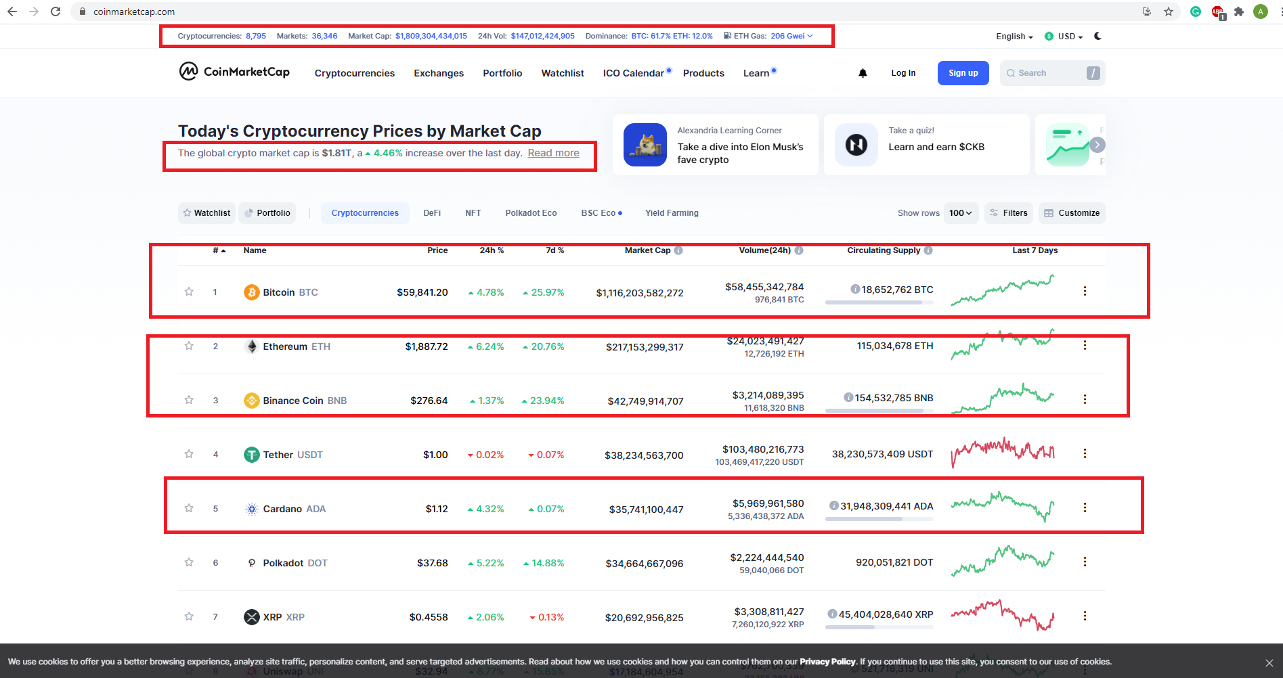Click the Bitcoin 7-day sparkline chart
1283x678 pixels.
click(1003, 290)
